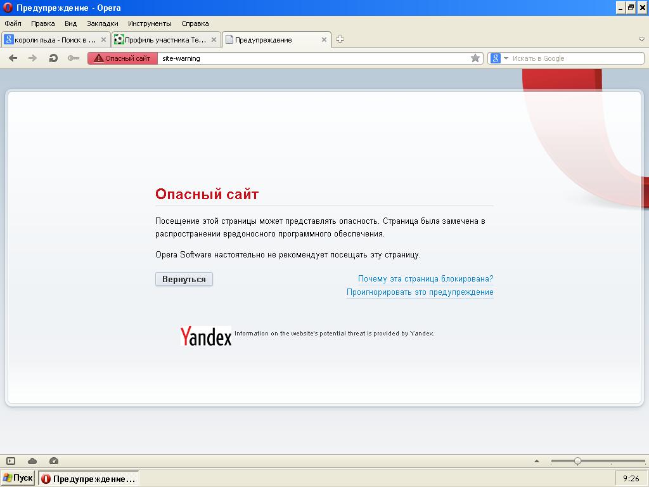Image resolution: width=649 pixels, height=487 pixels.
Task: Click the zoom slider in status bar
Action: click(577, 461)
